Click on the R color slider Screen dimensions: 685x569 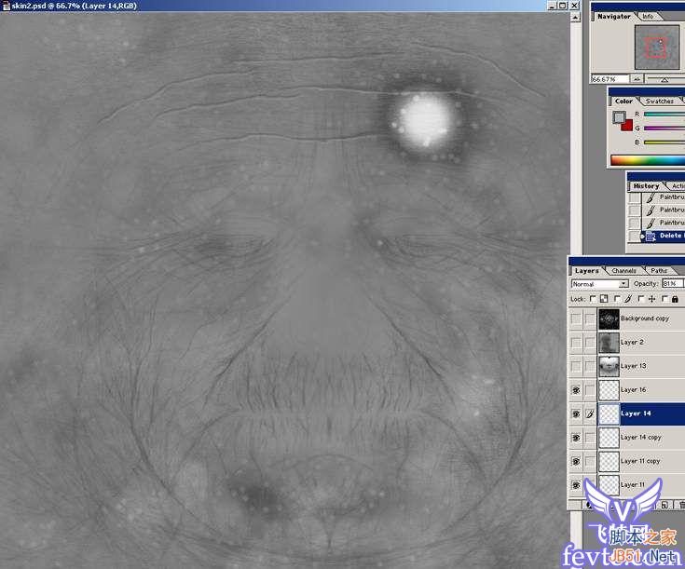(x=664, y=115)
